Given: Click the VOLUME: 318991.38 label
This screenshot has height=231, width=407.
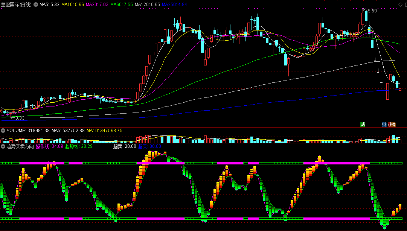Looking at the screenshot, I should pos(28,131).
